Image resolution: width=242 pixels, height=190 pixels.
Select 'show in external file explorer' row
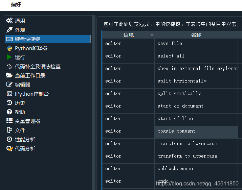pos(172,70)
